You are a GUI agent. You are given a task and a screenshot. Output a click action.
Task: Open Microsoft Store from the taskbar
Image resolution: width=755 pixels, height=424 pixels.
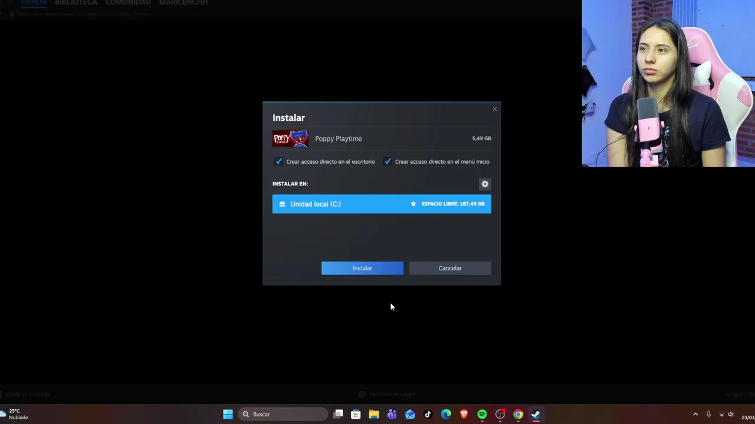(x=356, y=415)
